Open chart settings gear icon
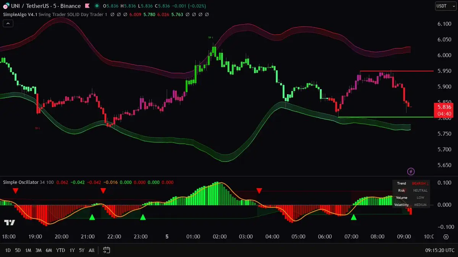This screenshot has height=257, width=458. [x=446, y=236]
